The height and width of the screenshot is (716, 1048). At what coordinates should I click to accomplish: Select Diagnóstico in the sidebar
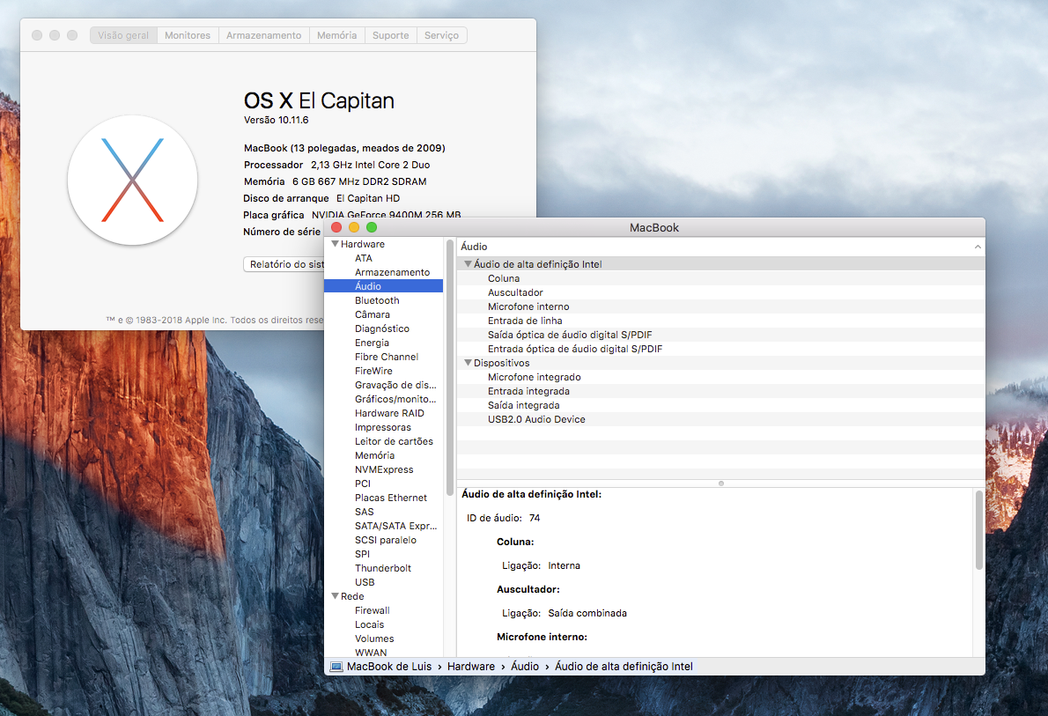(381, 328)
